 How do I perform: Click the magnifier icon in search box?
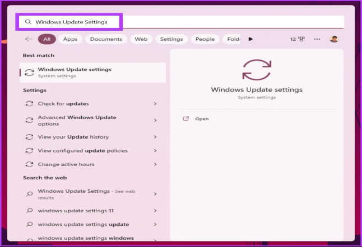[x=28, y=22]
